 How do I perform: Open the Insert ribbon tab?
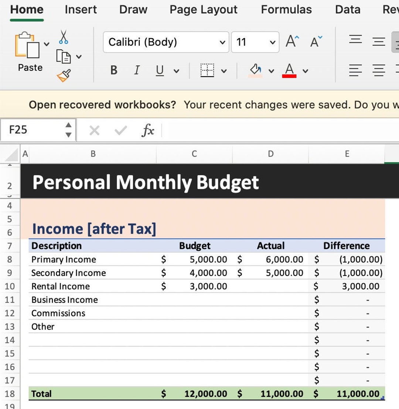click(x=81, y=10)
